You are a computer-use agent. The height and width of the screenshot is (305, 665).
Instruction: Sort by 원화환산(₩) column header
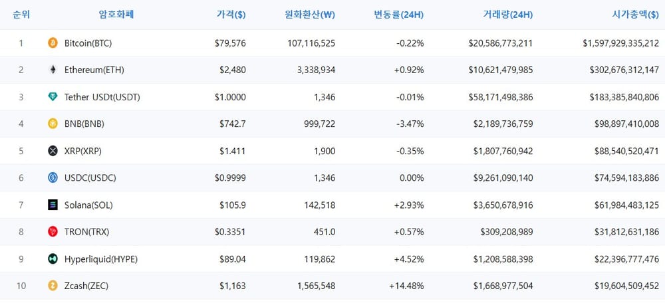click(x=310, y=15)
